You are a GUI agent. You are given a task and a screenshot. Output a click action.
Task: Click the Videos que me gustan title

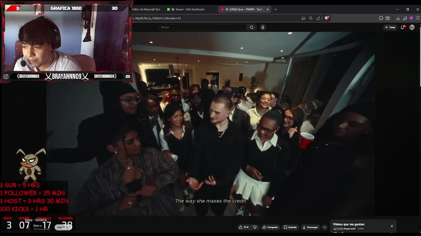click(x=349, y=224)
